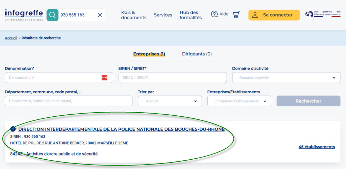
Task: Expand the Entreprises/Établissements dropdown
Action: coord(239,101)
